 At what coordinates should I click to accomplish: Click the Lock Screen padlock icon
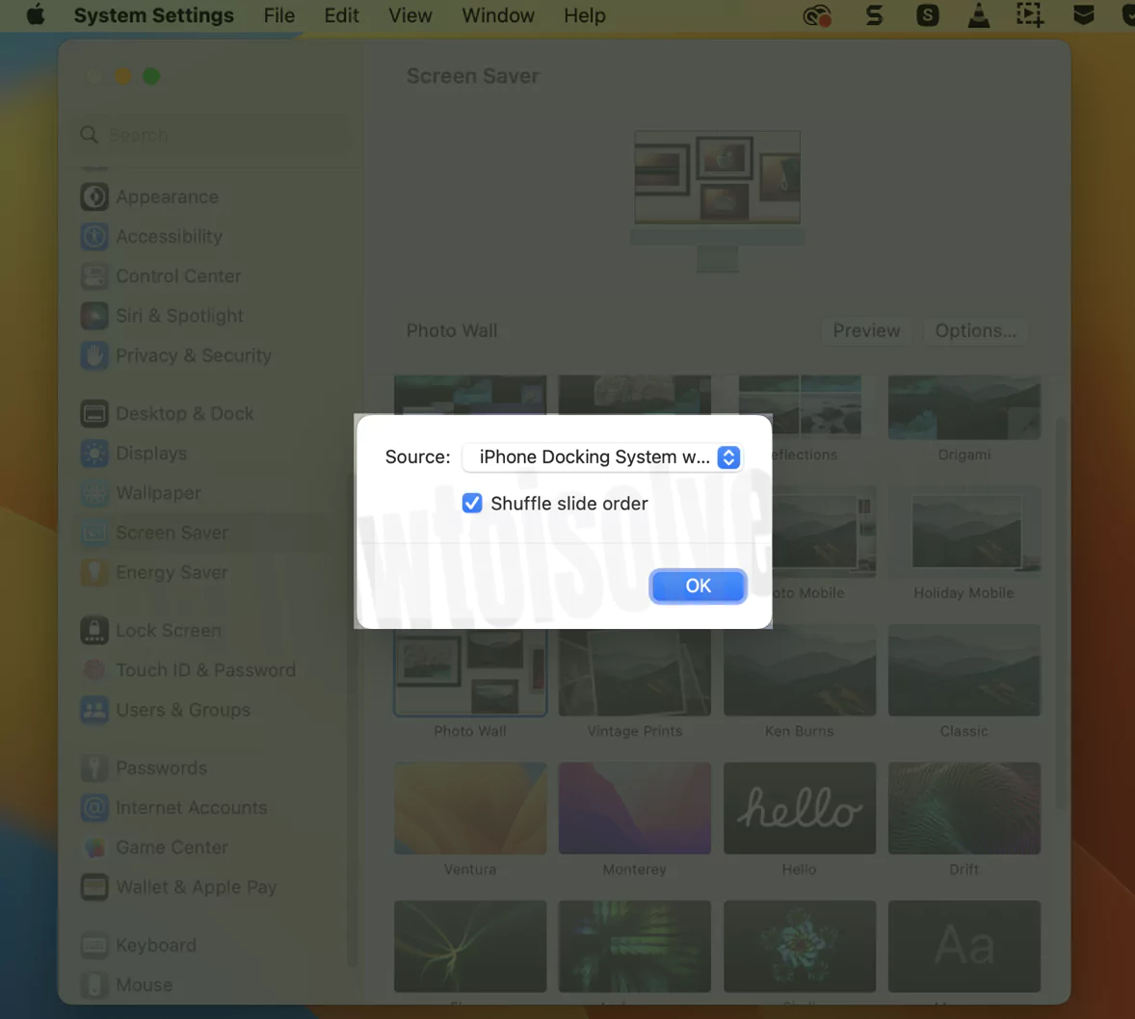pyautogui.click(x=94, y=631)
